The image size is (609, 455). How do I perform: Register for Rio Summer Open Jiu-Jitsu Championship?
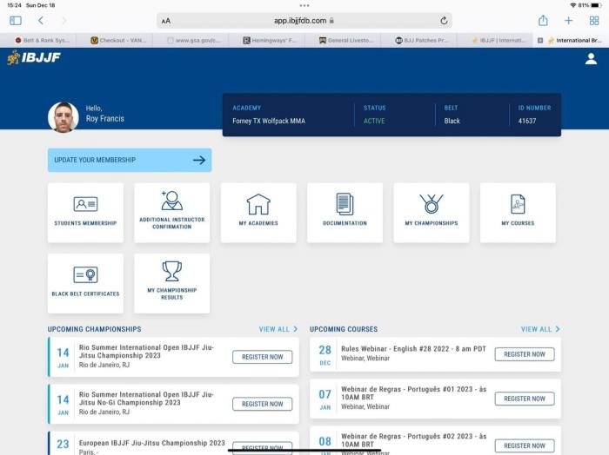262,357
